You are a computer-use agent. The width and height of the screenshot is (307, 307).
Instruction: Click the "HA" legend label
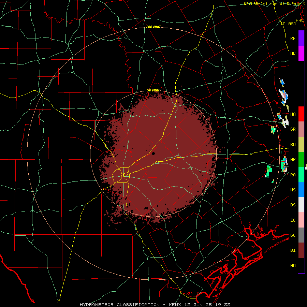(293, 114)
